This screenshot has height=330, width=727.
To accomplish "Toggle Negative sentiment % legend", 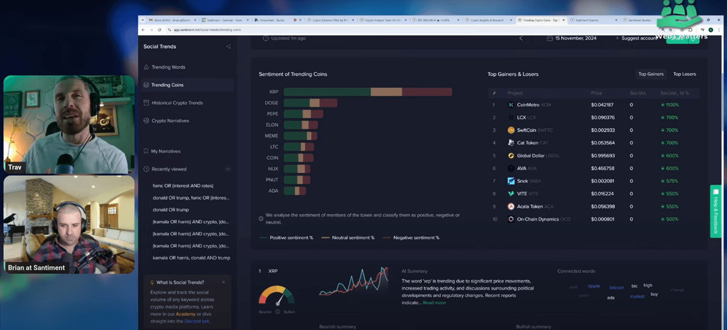I will (x=411, y=238).
